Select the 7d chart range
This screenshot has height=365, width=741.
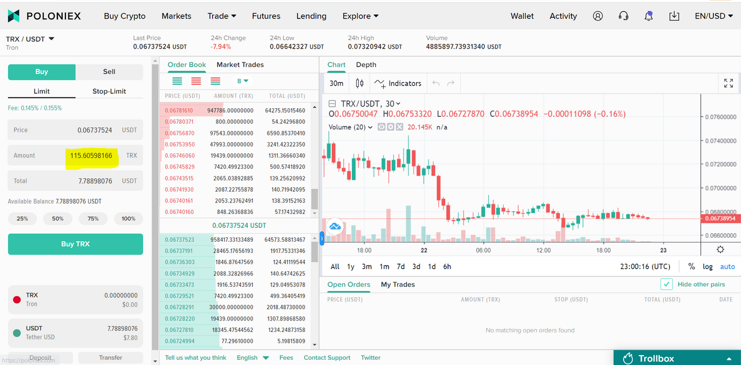click(401, 267)
